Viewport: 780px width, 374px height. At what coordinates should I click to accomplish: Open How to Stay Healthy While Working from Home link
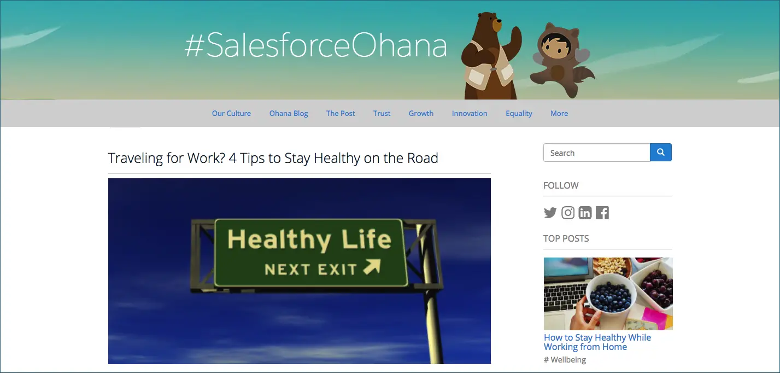(597, 342)
